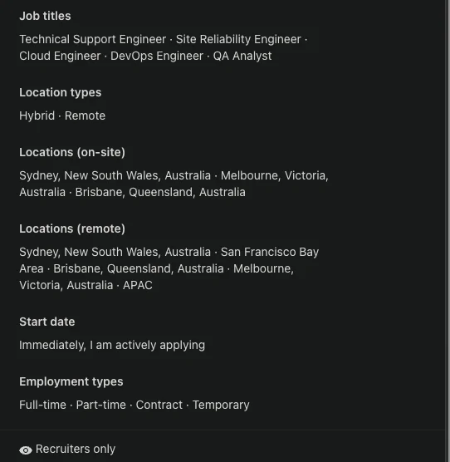The image size is (450, 462).
Task: Select the Temporary employment type
Action: point(221,405)
